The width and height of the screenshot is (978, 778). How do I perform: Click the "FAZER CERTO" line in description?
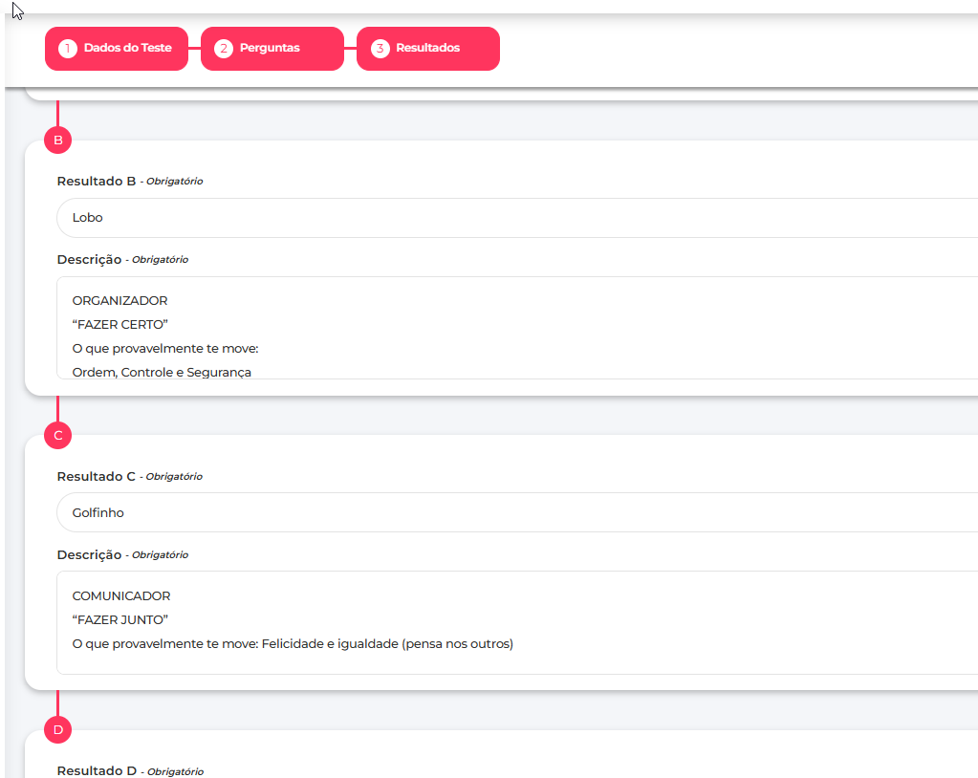click(120, 325)
